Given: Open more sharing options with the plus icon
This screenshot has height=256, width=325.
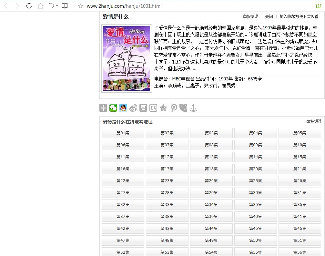Looking at the screenshot, I should 103,108.
